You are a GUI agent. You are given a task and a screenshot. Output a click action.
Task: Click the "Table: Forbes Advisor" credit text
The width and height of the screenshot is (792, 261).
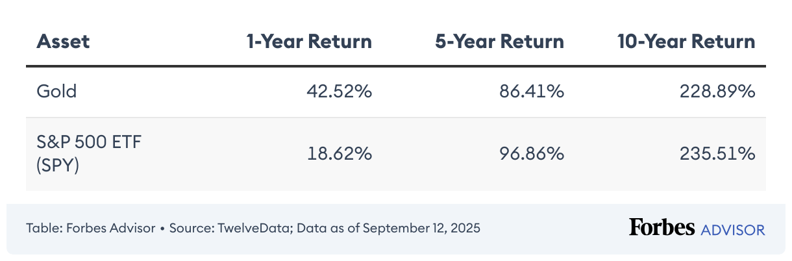click(91, 229)
